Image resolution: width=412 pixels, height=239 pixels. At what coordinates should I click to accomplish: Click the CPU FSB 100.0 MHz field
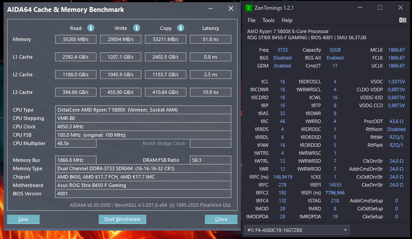143,135
